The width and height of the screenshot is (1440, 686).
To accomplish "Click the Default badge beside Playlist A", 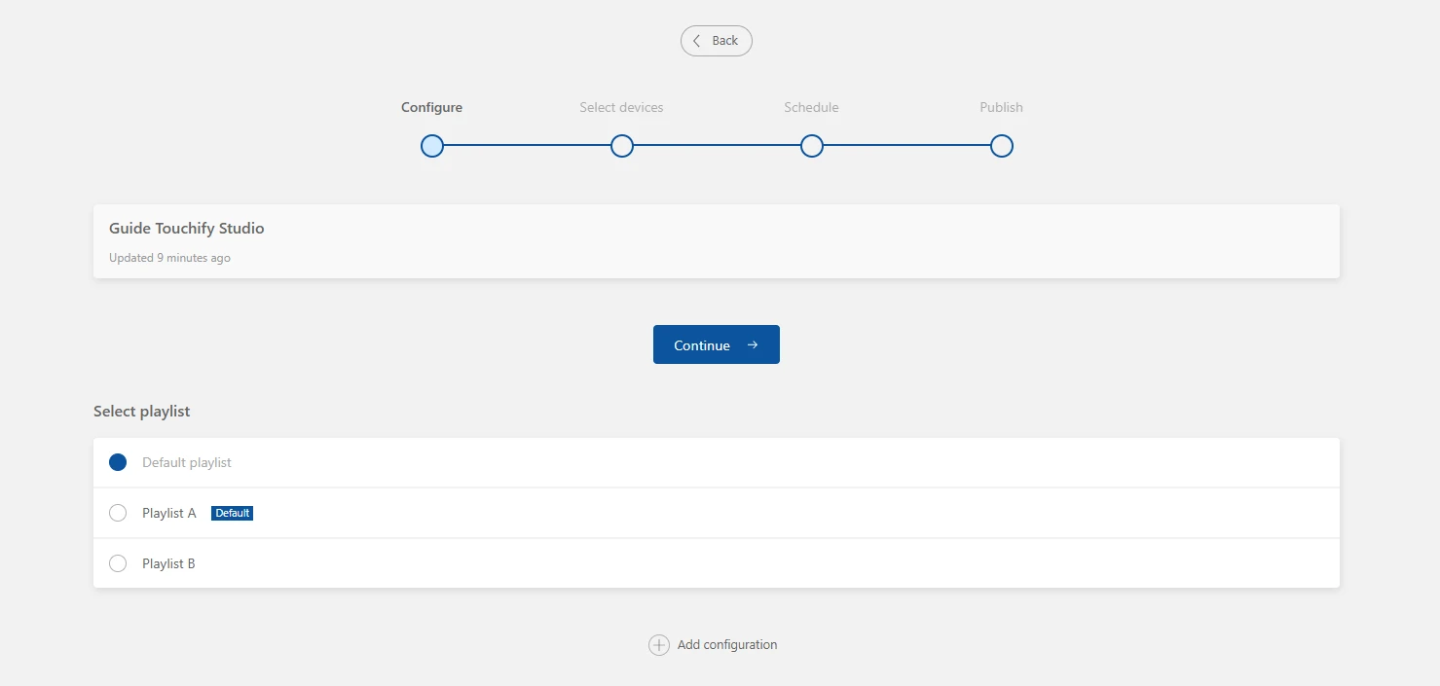I will point(233,513).
